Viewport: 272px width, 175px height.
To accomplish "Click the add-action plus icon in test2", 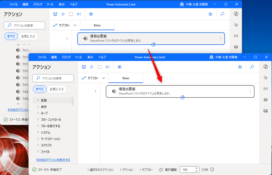I will coord(182,97).
